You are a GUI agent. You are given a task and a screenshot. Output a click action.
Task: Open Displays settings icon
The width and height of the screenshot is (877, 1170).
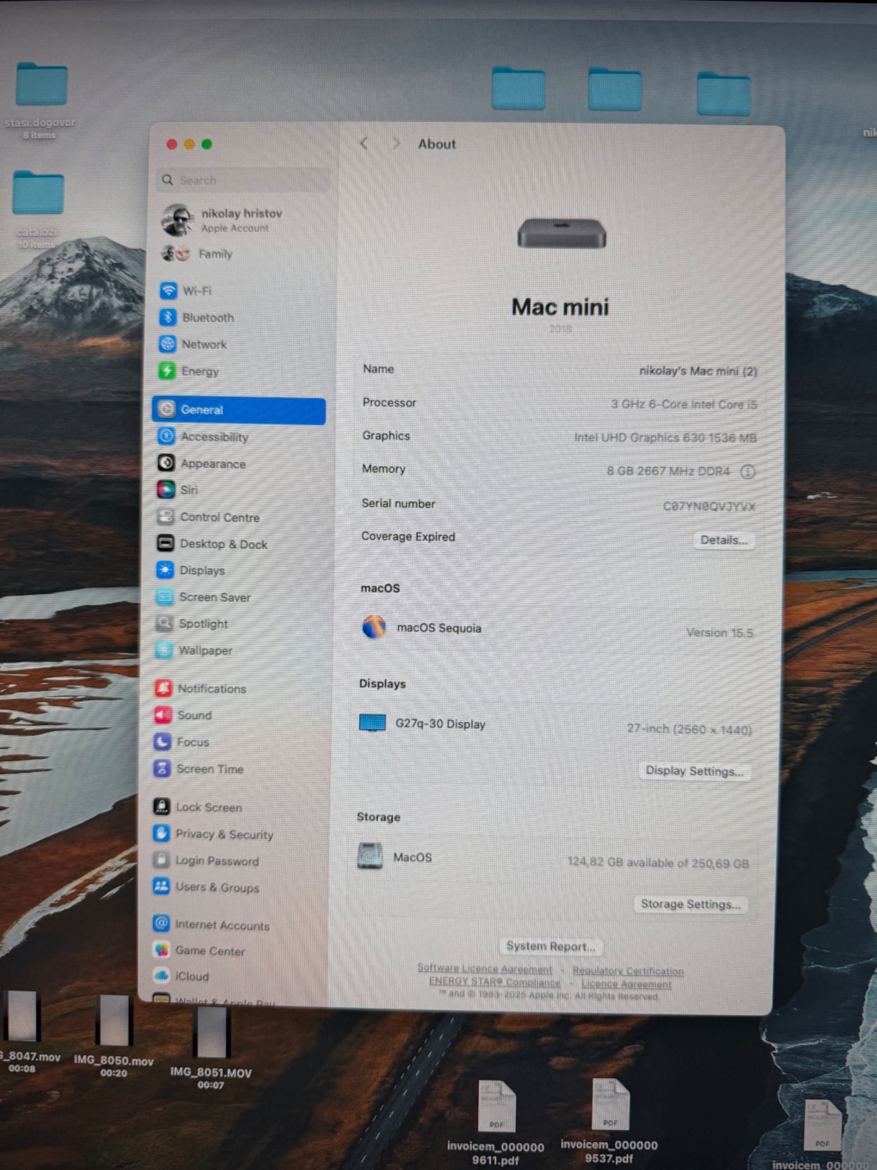point(165,570)
